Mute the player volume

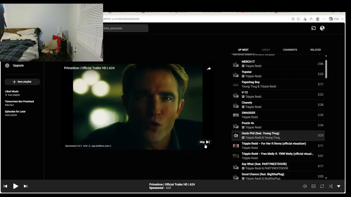coord(305,186)
